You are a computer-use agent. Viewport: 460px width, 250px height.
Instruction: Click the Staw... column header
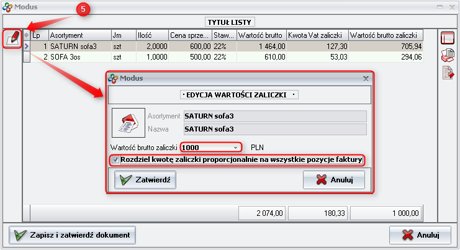coord(224,35)
